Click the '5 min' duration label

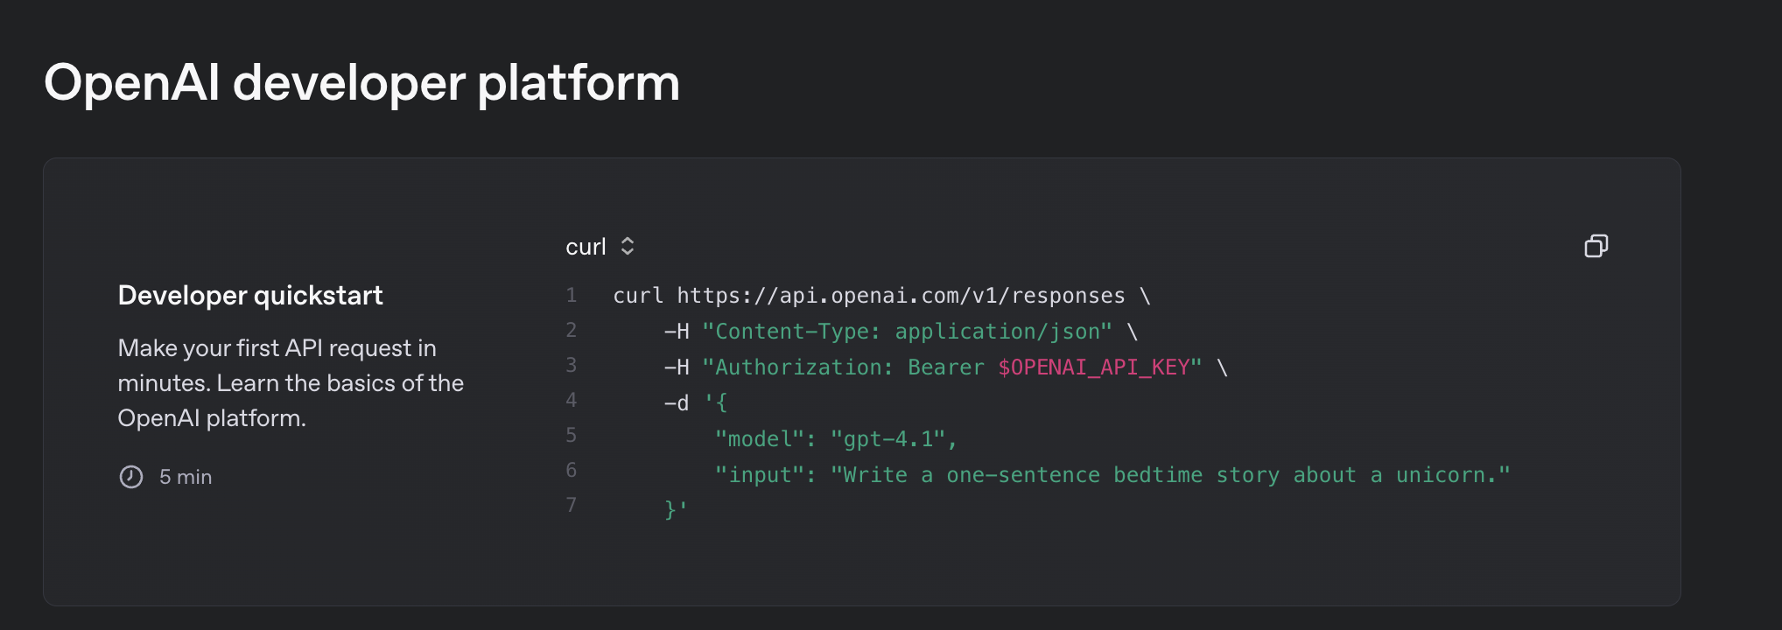tap(186, 477)
